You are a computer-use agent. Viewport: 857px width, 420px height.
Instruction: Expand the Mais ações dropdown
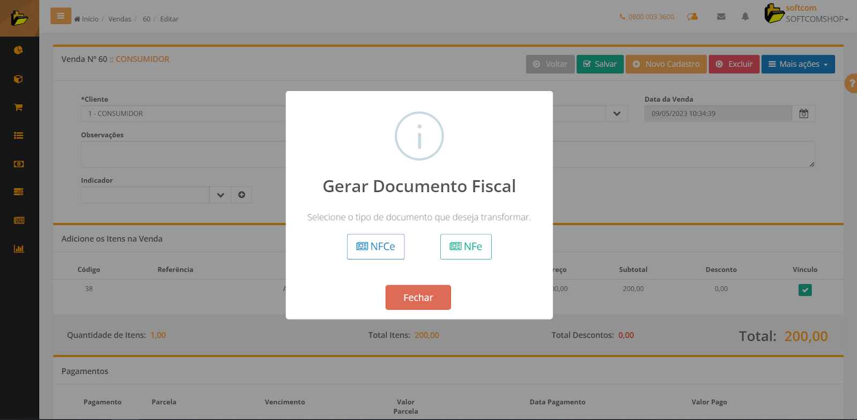(x=798, y=64)
